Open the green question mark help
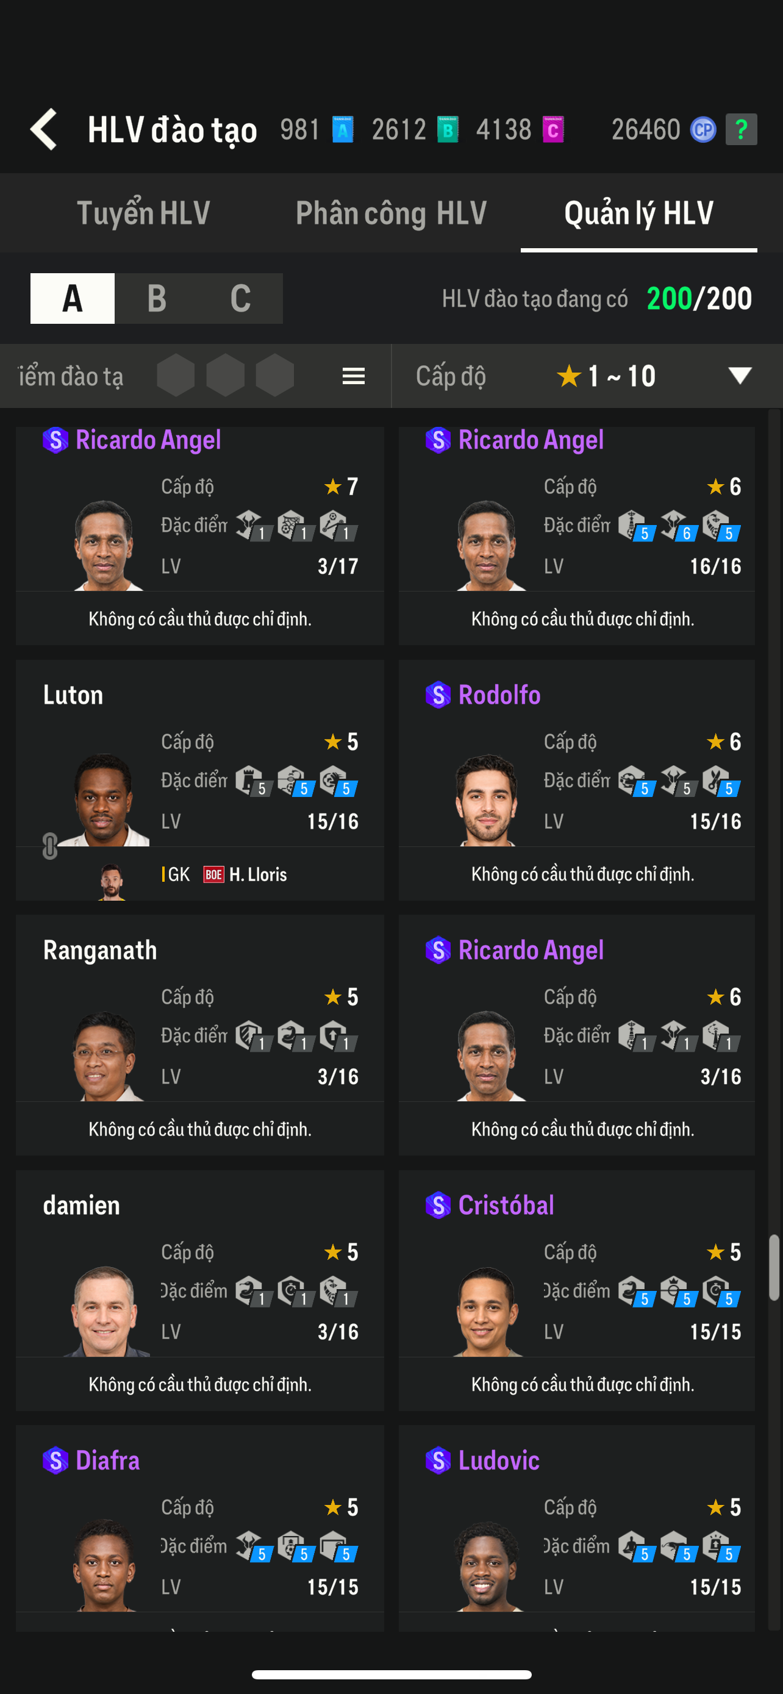 (x=741, y=129)
